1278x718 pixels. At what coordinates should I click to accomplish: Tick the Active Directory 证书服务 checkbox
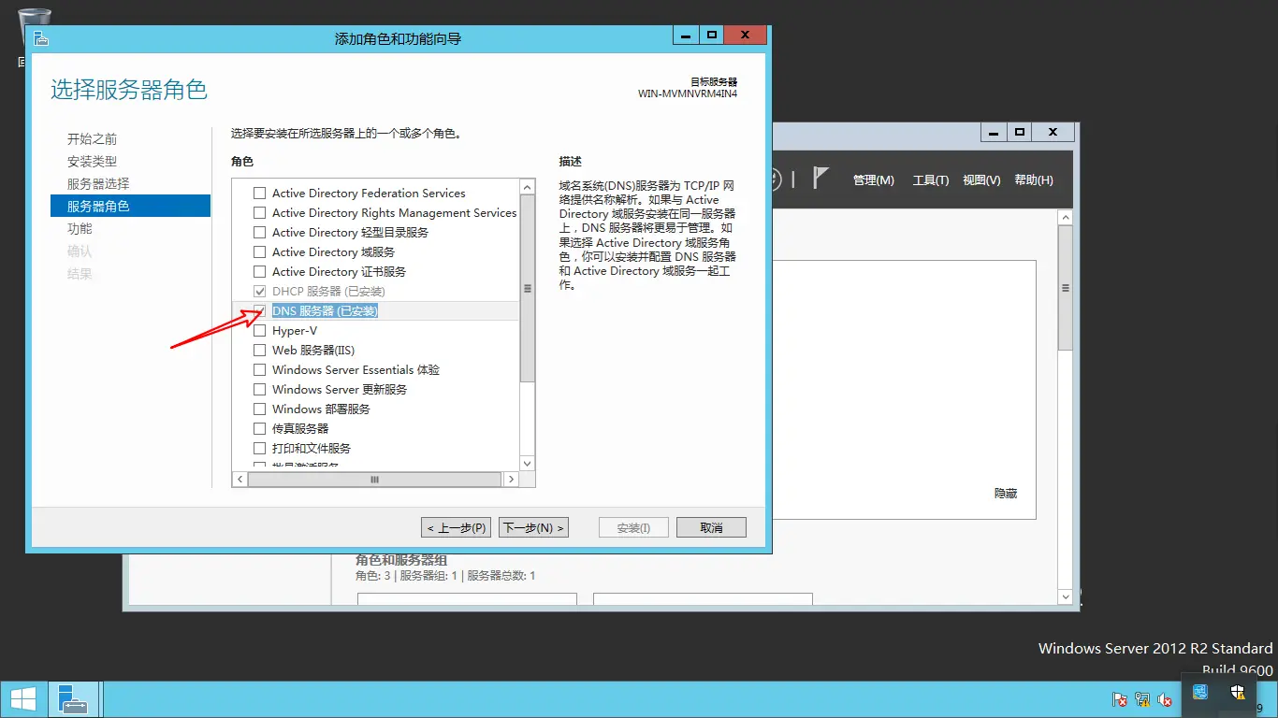260,272
